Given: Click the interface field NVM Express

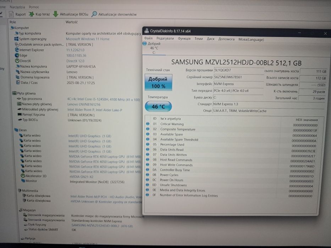Looking at the screenshot, I should pyautogui.click(x=238, y=84).
